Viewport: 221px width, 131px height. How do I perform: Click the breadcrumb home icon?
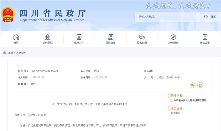pyautogui.click(x=5, y=53)
